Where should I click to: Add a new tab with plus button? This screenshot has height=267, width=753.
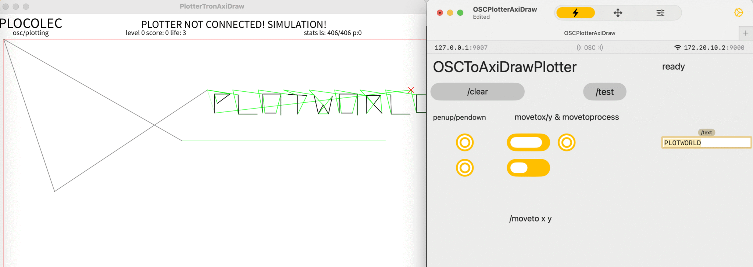click(x=745, y=33)
